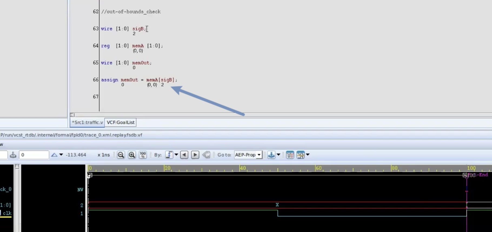Click the grayed back-trace arrow icon
The height and width of the screenshot is (232, 492).
pos(206,155)
